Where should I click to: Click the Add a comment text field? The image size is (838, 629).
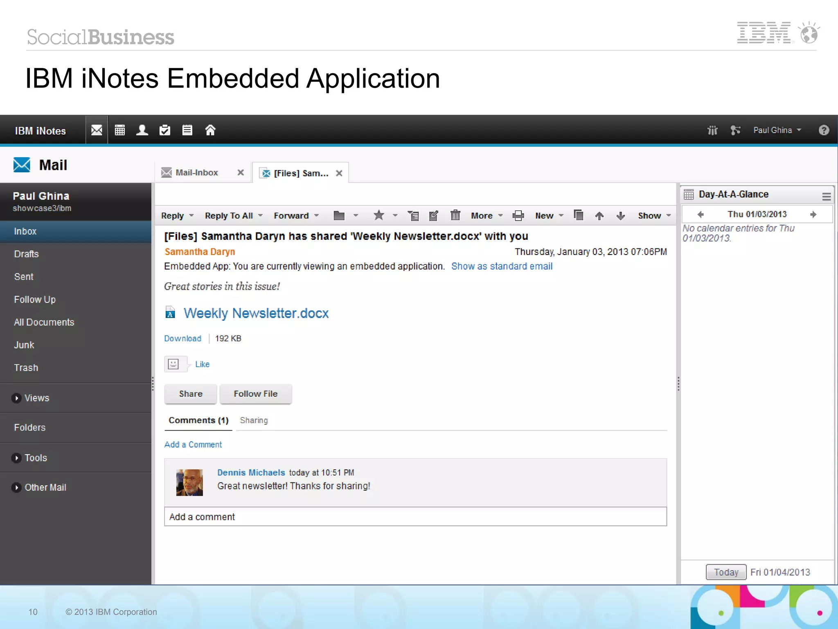pyautogui.click(x=415, y=517)
